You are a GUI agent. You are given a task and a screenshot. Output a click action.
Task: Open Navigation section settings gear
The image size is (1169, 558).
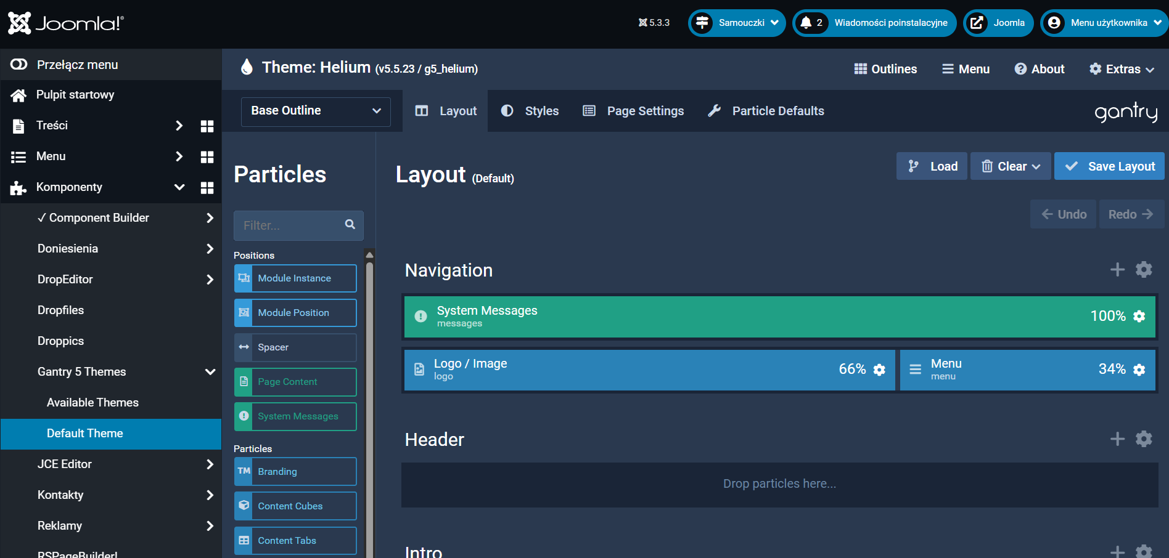point(1144,270)
